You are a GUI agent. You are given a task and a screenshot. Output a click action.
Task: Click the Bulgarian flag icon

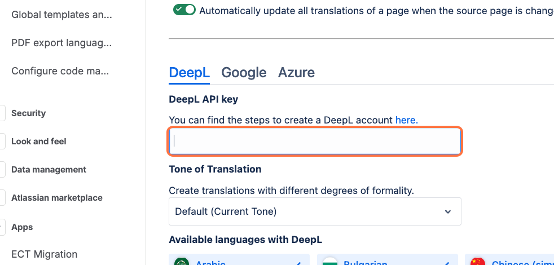(x=329, y=262)
